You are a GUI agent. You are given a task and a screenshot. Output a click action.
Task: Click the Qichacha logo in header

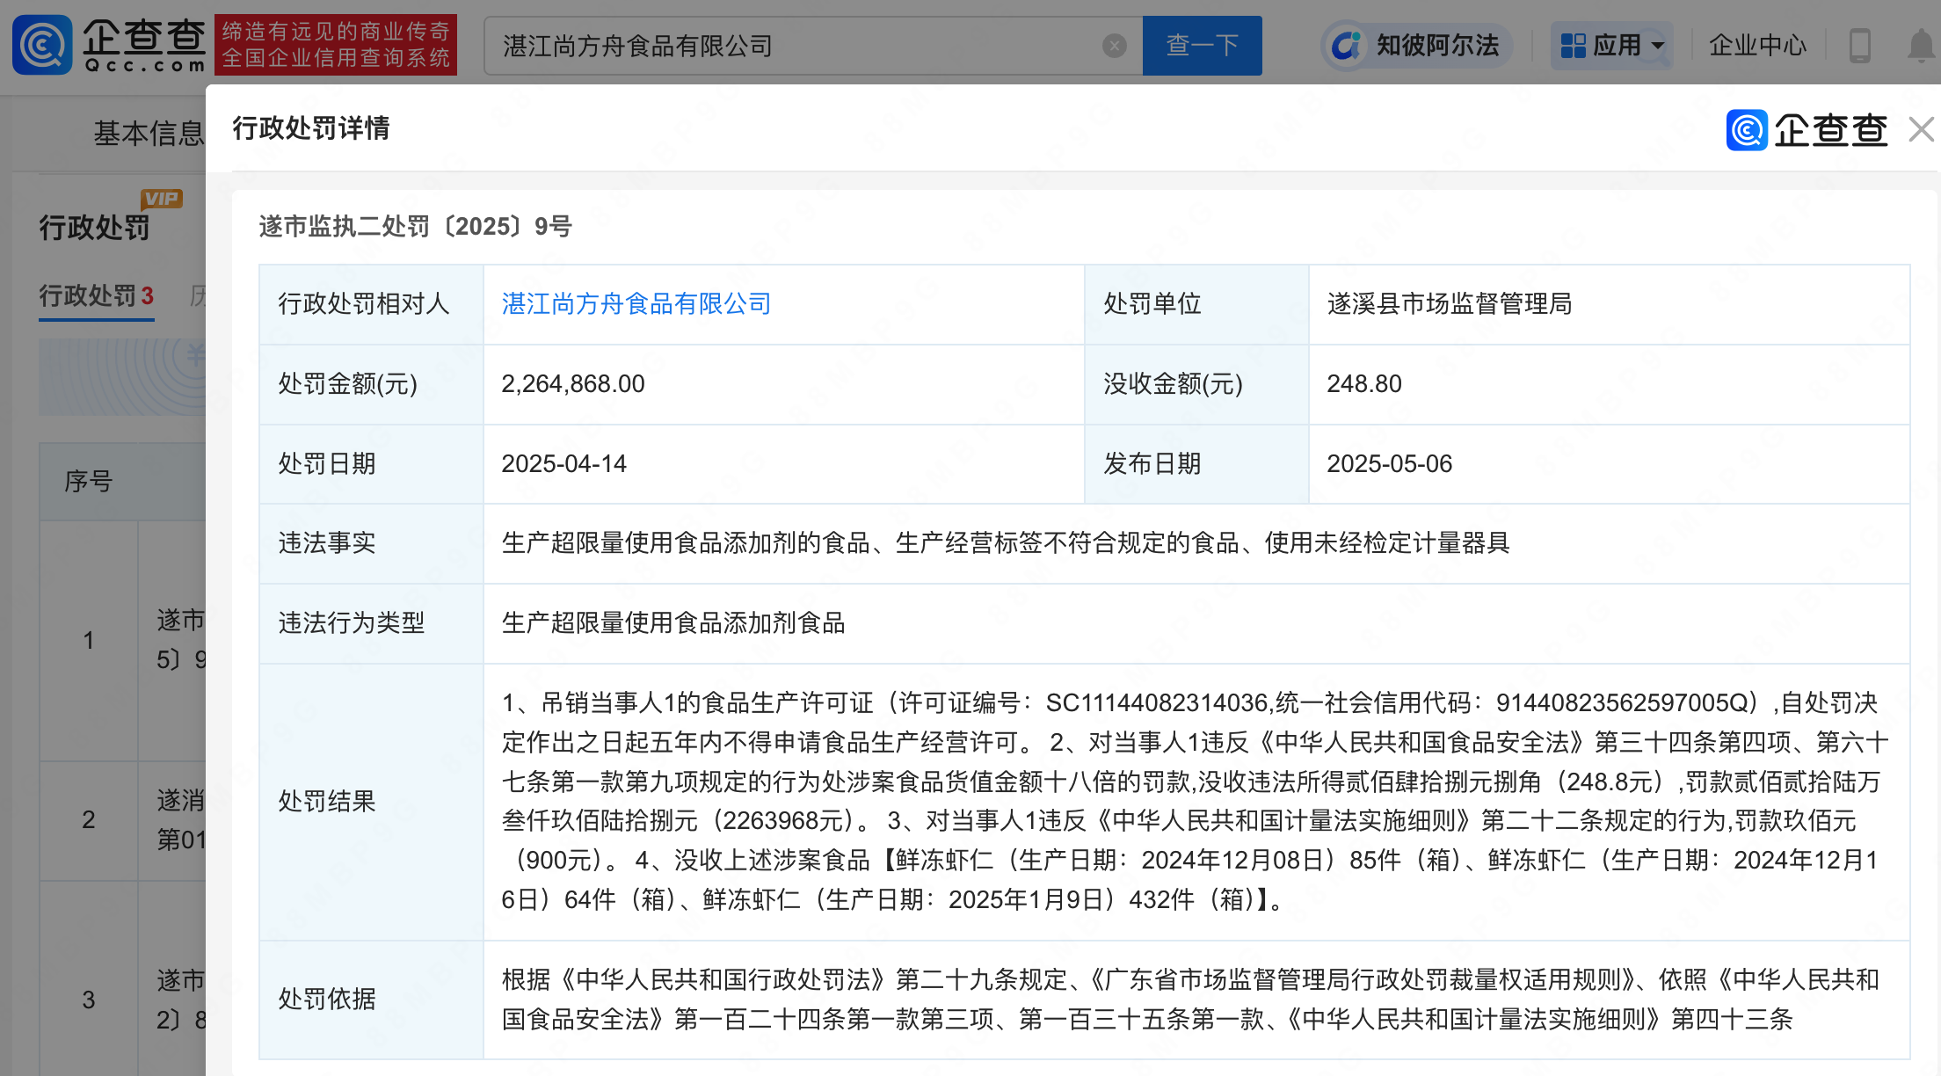pos(109,45)
